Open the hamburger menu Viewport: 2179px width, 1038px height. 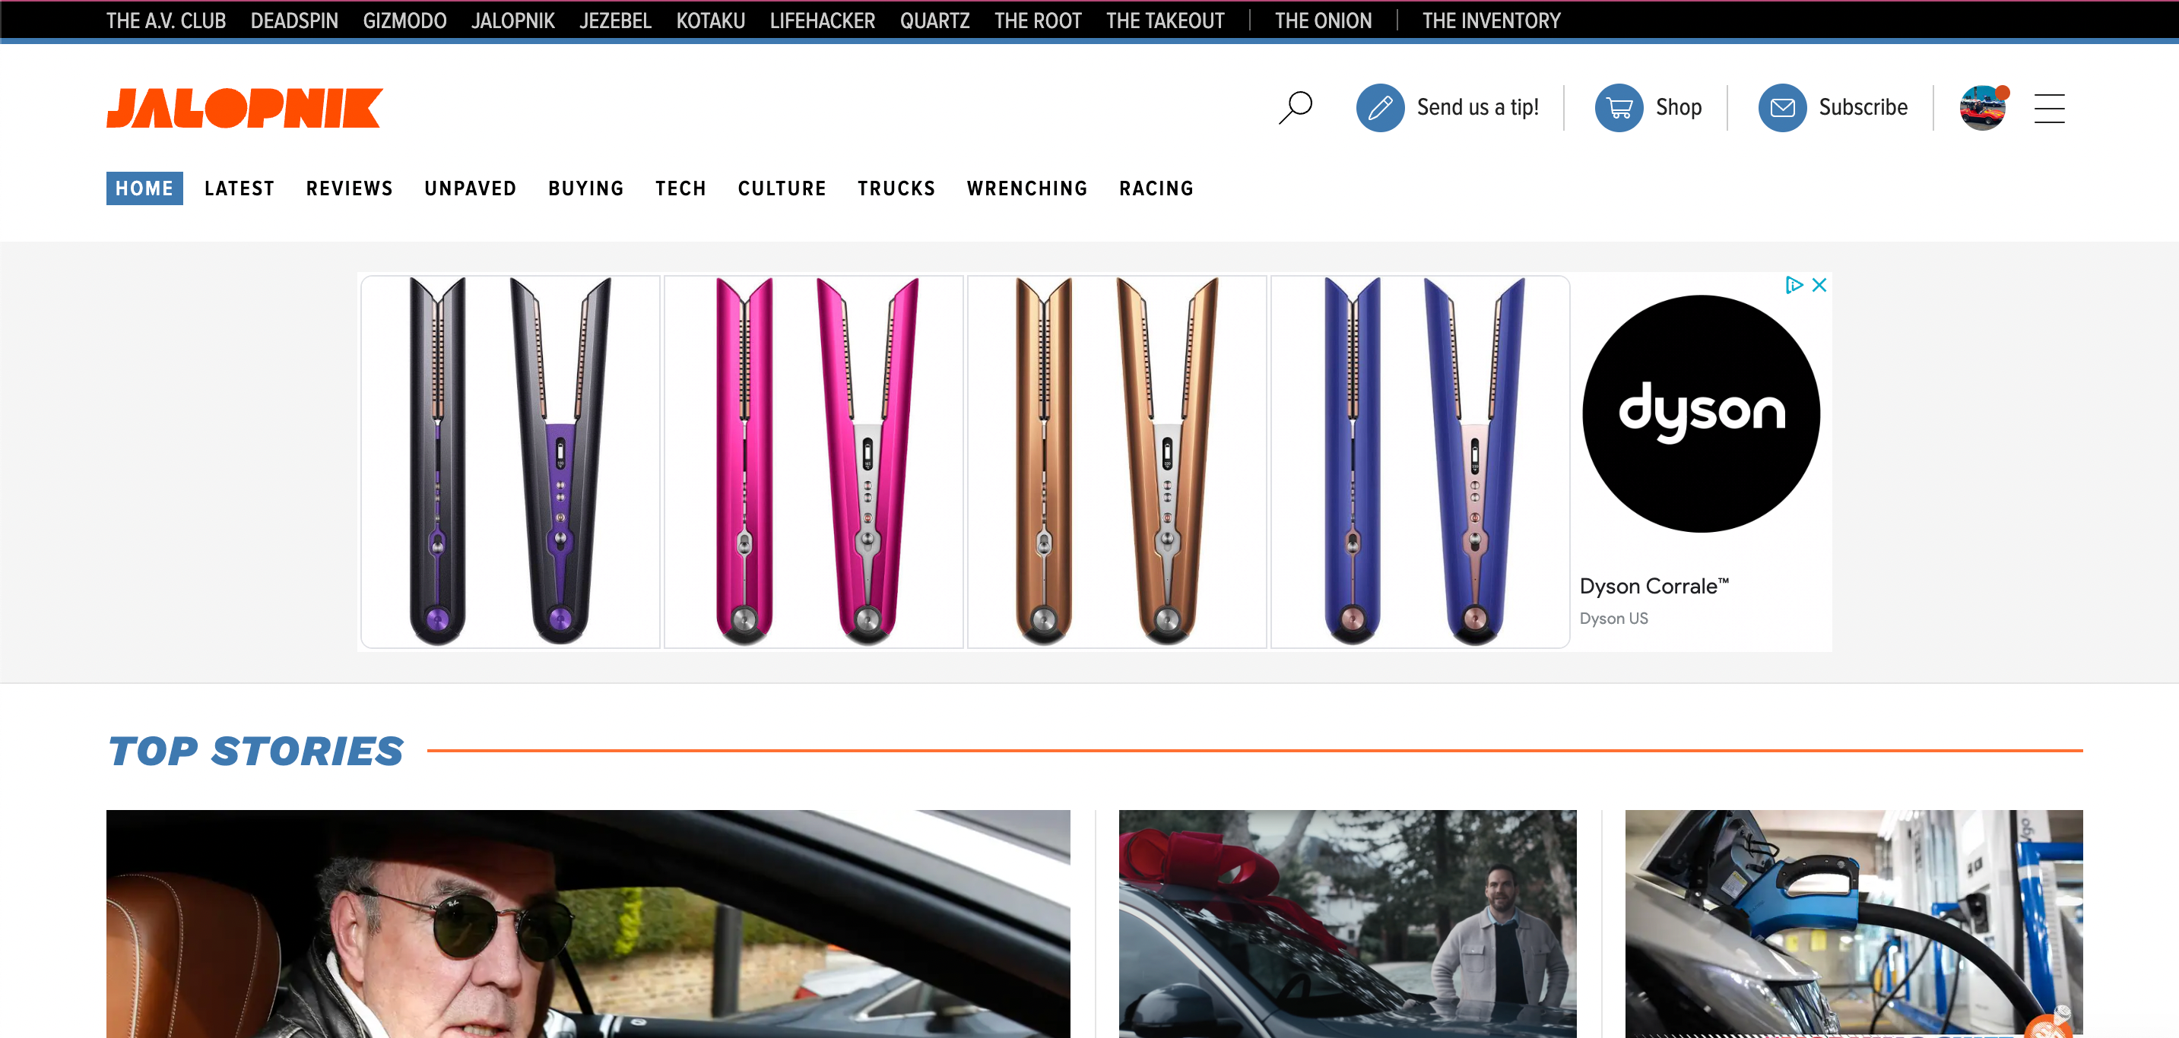click(2049, 108)
